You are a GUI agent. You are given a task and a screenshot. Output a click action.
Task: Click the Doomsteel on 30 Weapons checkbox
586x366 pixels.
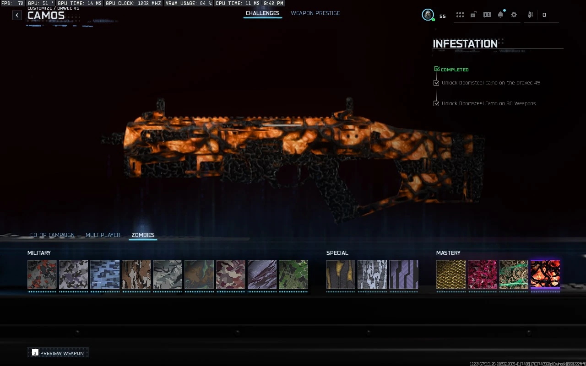click(x=436, y=103)
